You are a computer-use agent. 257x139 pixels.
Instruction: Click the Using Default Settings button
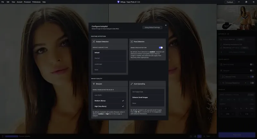click(x=152, y=28)
